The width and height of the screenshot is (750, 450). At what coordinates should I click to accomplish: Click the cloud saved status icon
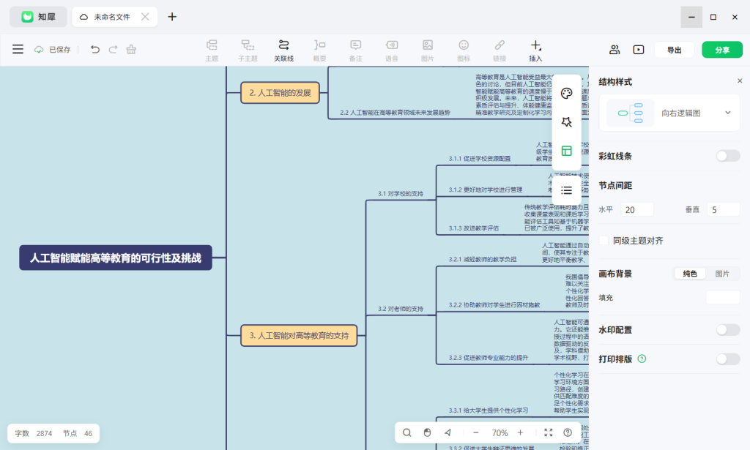coord(39,49)
